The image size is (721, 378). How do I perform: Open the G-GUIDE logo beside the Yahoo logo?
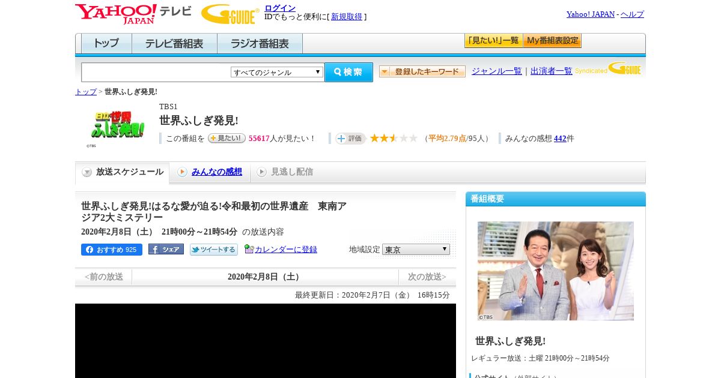pyautogui.click(x=230, y=14)
